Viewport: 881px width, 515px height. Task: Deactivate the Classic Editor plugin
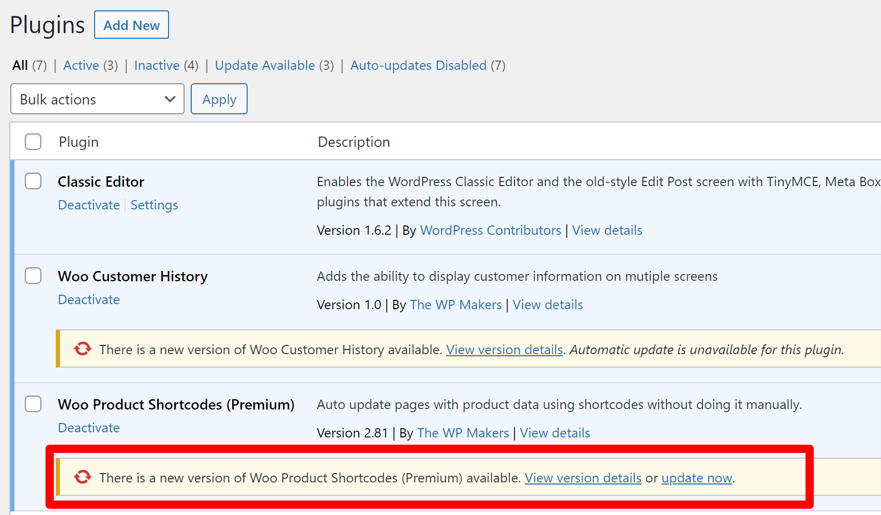(x=89, y=205)
